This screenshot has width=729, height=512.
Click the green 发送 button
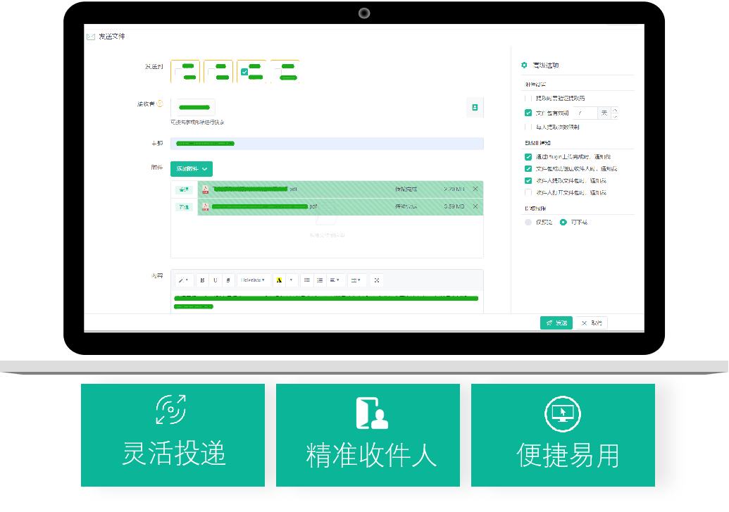(556, 323)
